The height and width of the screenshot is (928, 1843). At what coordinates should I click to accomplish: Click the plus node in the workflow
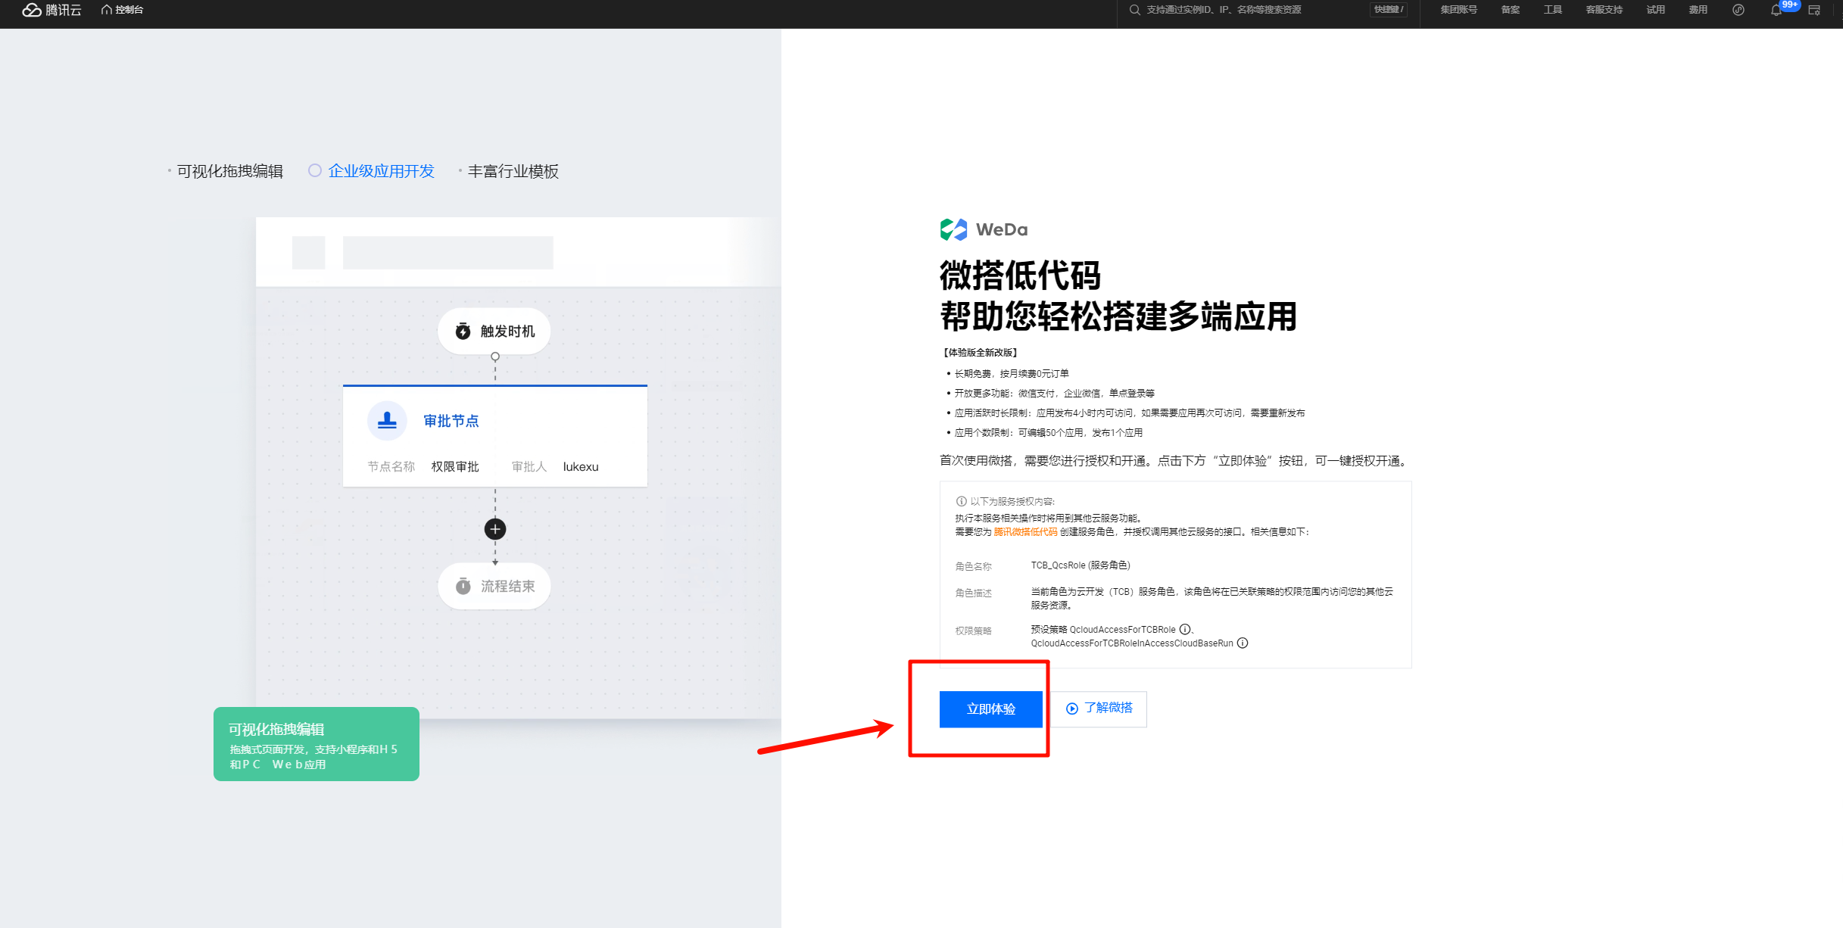(495, 529)
